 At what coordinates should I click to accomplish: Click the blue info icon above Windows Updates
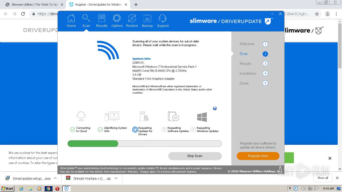pos(215,108)
